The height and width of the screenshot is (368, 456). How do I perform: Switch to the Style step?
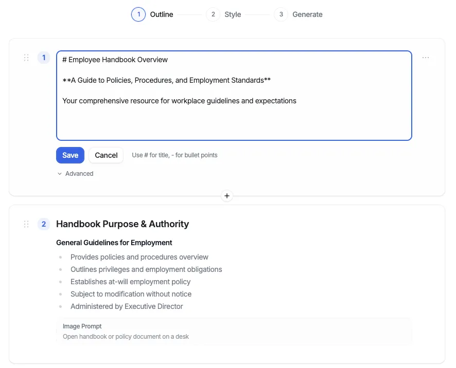click(x=233, y=14)
